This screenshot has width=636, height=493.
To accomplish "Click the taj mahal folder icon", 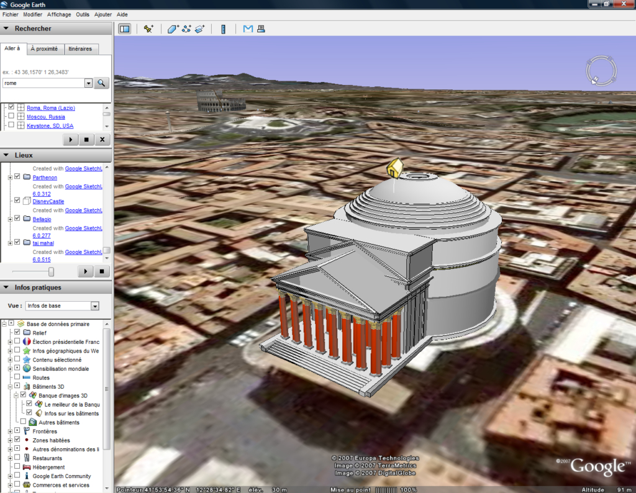I will click(x=27, y=242).
